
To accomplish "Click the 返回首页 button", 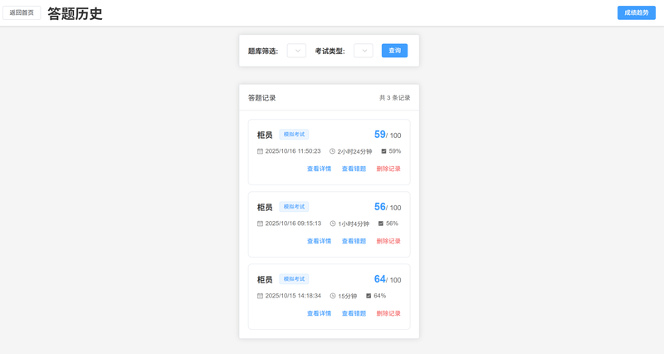I will [22, 12].
